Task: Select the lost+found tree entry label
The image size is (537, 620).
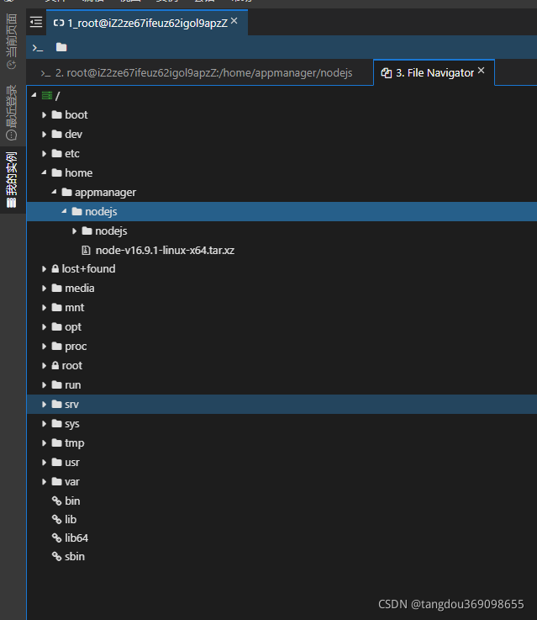Action: [x=88, y=269]
